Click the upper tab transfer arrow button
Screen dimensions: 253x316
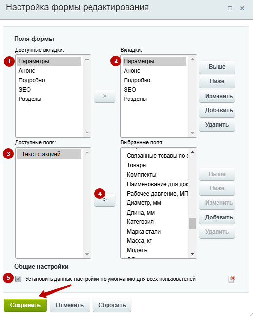click(105, 96)
